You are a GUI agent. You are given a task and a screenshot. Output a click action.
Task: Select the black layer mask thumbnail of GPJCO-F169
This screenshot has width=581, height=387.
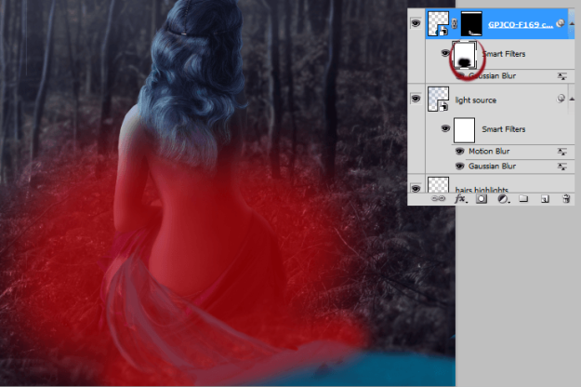pos(471,24)
